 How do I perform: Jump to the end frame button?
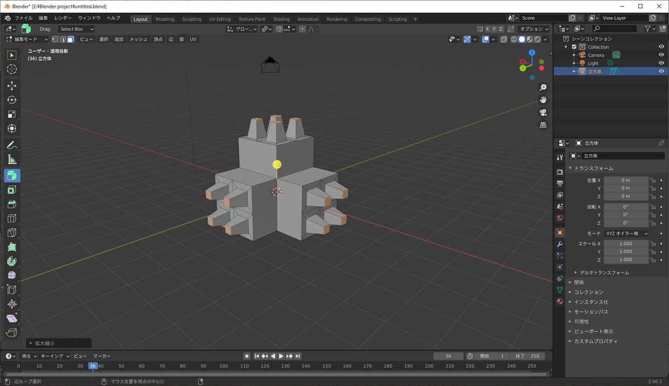point(298,356)
